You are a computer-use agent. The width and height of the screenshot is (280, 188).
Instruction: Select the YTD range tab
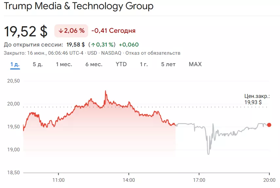[x=121, y=64]
